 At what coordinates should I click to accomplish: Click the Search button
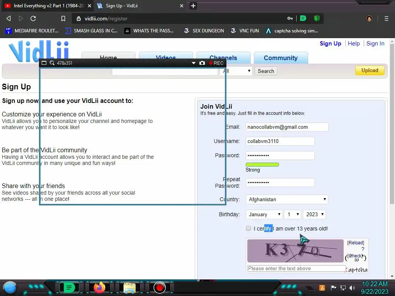point(266,71)
